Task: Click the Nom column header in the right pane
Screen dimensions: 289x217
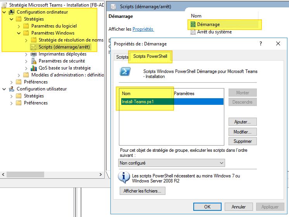Action: [x=196, y=16]
